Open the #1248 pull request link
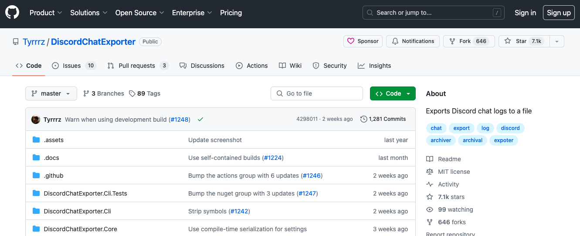This screenshot has height=236, width=580. click(180, 119)
